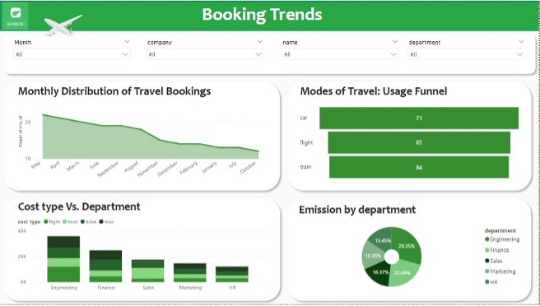Click the HR stacked bar
The image size is (540, 306).
(x=232, y=275)
